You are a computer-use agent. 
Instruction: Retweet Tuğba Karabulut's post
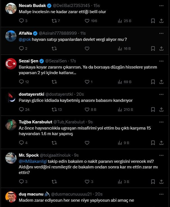click(54, 143)
